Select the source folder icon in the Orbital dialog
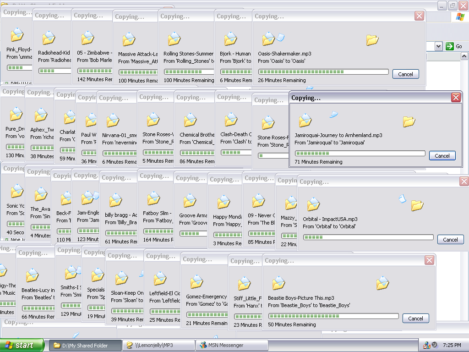 (x=313, y=204)
